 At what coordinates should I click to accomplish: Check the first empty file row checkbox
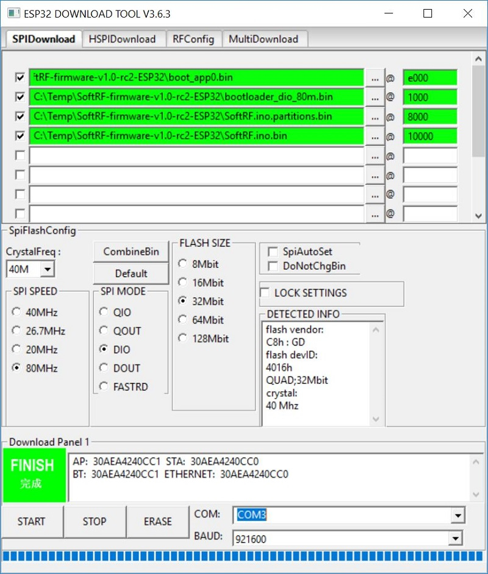(x=20, y=155)
